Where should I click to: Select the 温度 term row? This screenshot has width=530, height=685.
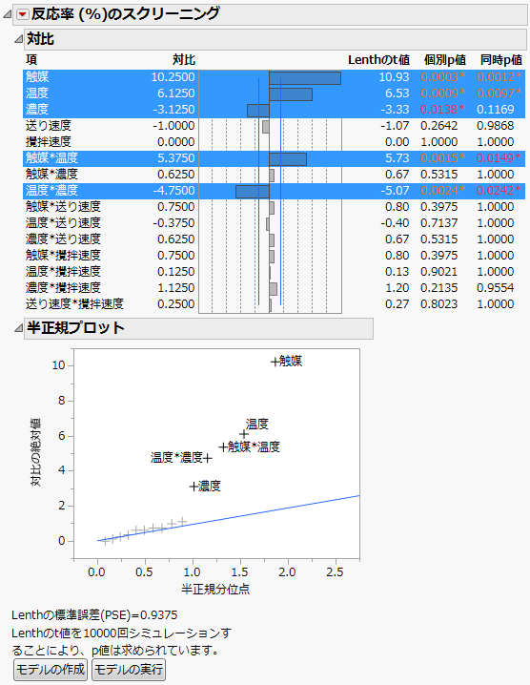click(274, 93)
